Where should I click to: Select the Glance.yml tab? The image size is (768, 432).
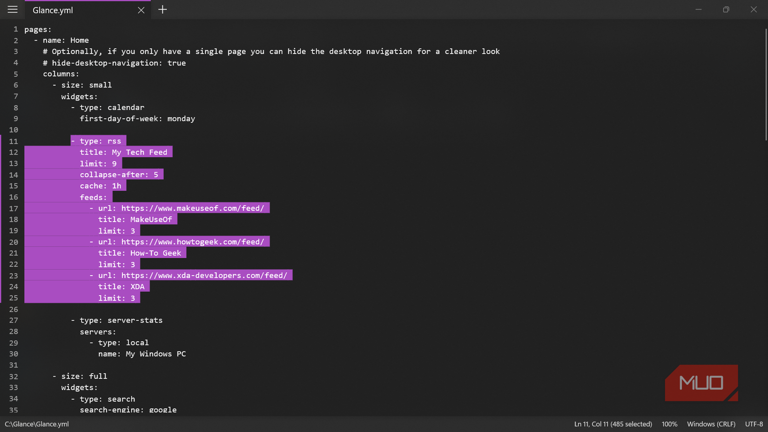pyautogui.click(x=87, y=10)
